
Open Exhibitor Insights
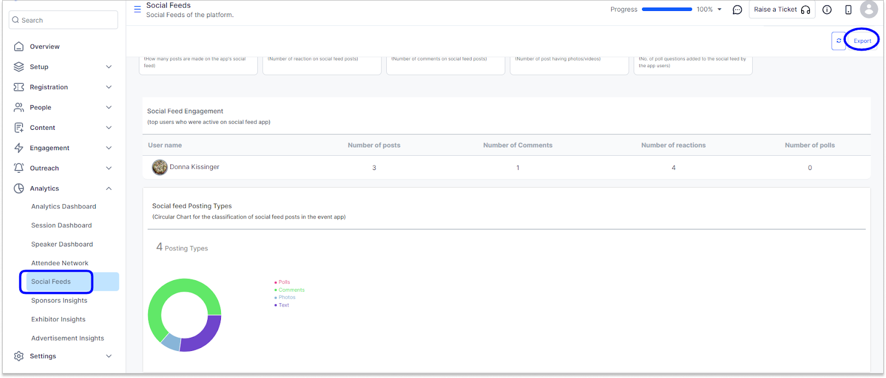point(58,319)
